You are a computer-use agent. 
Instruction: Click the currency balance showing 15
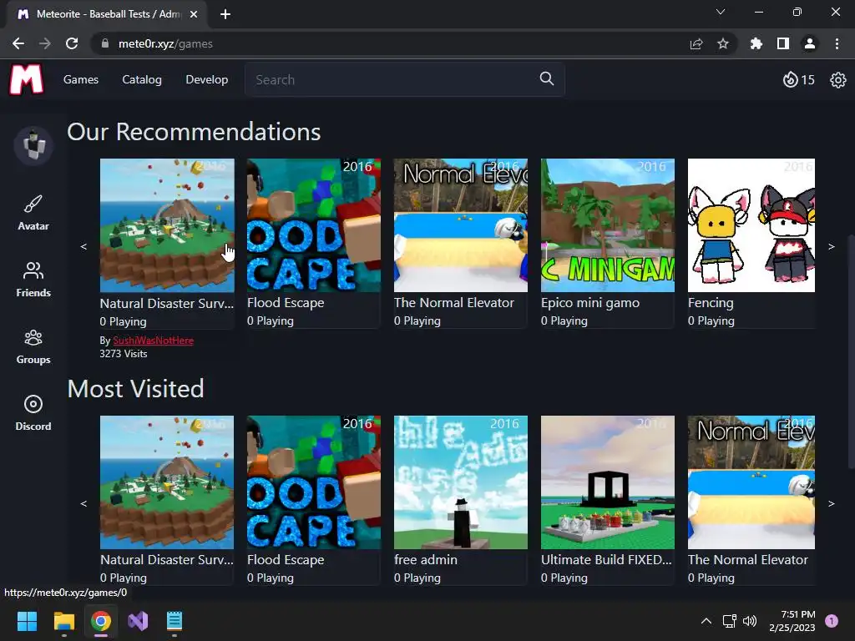point(799,80)
